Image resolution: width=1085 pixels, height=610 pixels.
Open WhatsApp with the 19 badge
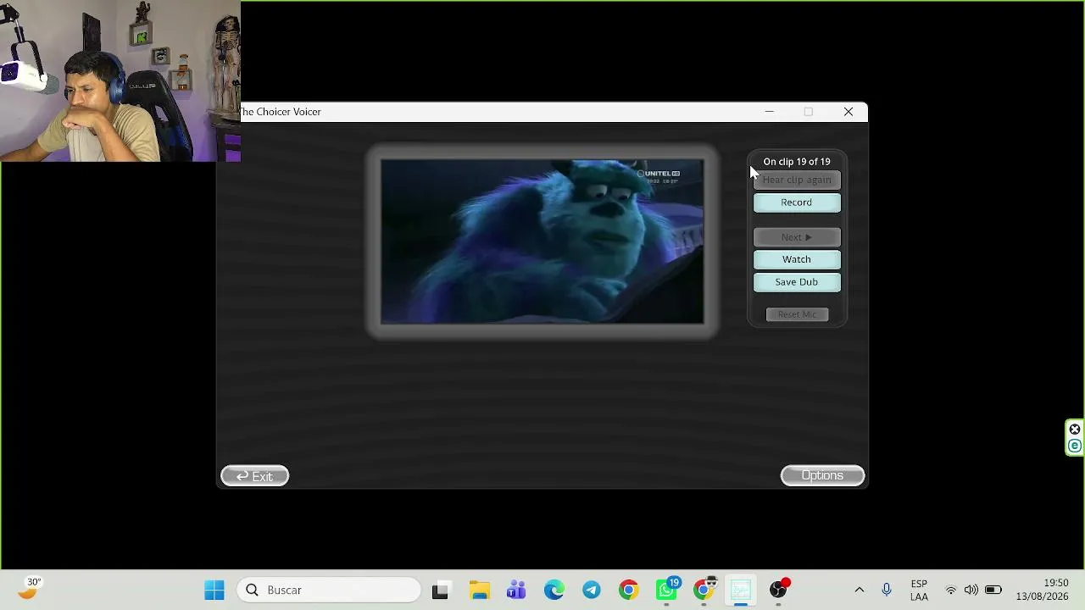667,590
